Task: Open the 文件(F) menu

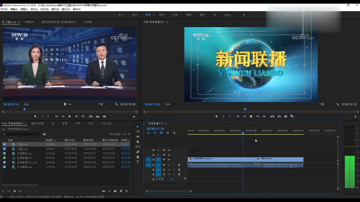Action: pos(4,9)
